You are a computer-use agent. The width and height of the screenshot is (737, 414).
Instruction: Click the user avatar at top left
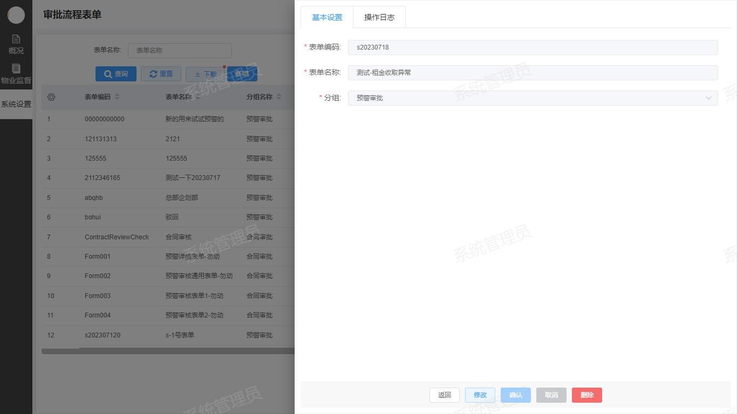click(x=16, y=15)
